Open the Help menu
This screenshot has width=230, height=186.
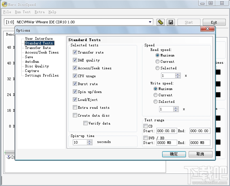52,12
